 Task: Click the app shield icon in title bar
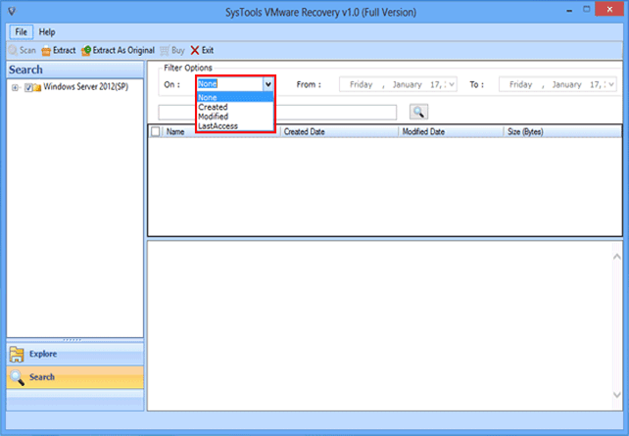[12, 11]
